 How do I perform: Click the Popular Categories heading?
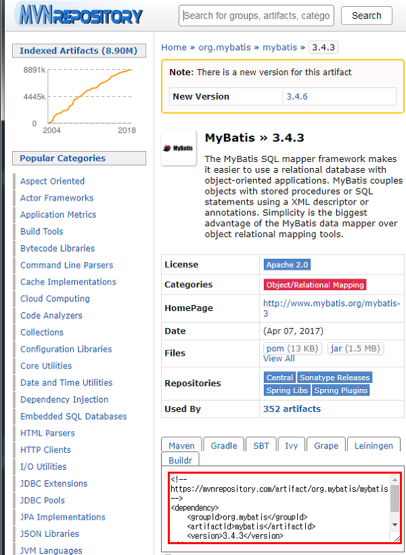[79, 158]
